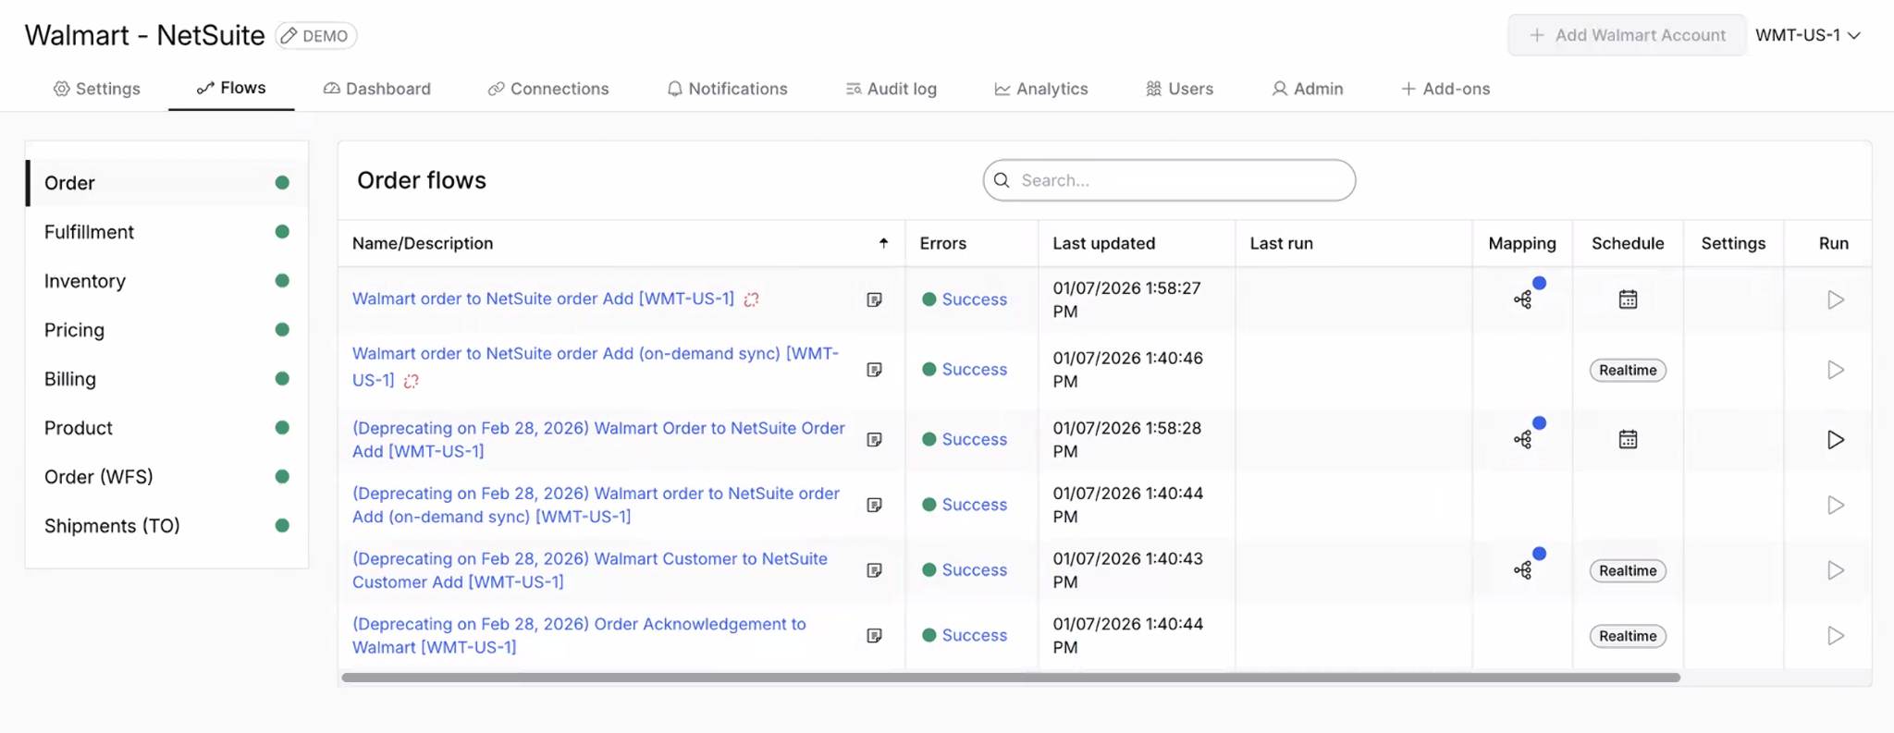Sort by Name/Description using the arrow icon

883,243
